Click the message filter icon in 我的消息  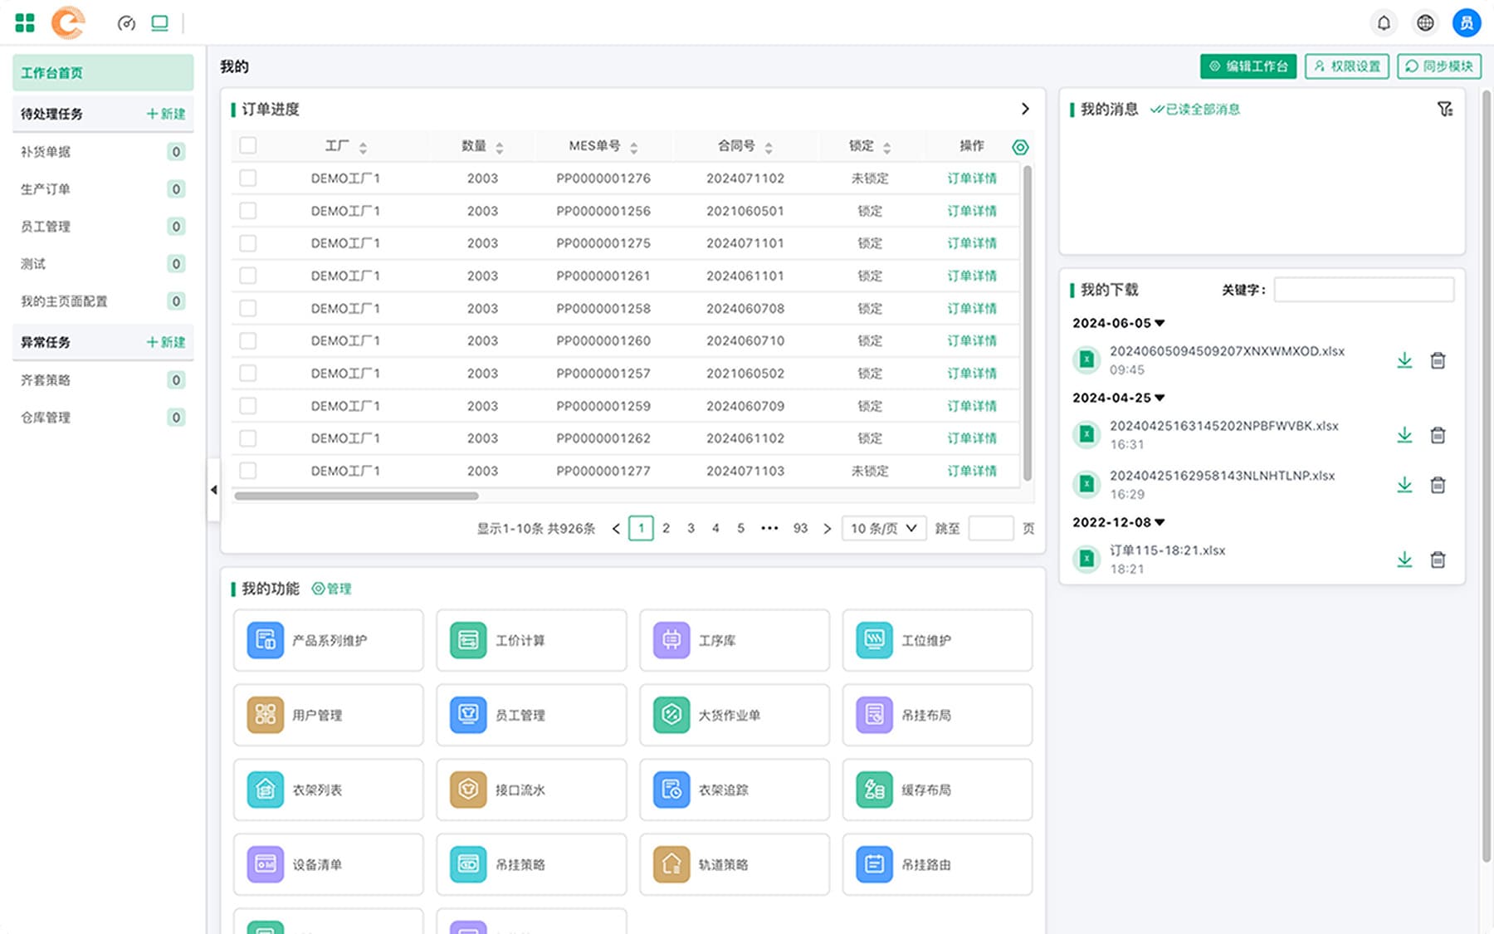[1445, 109]
